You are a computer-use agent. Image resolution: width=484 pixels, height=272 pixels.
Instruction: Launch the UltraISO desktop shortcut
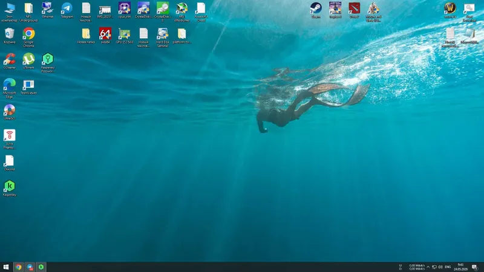point(10,112)
